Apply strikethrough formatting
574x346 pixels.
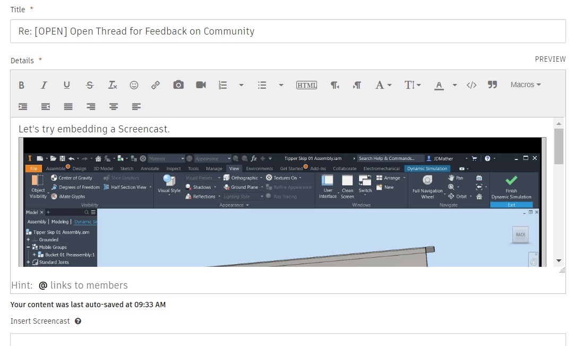(x=90, y=85)
